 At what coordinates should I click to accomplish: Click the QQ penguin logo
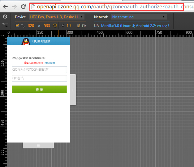26,42
